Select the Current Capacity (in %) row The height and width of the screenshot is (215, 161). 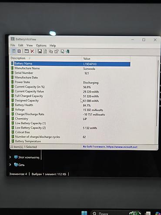70,87
